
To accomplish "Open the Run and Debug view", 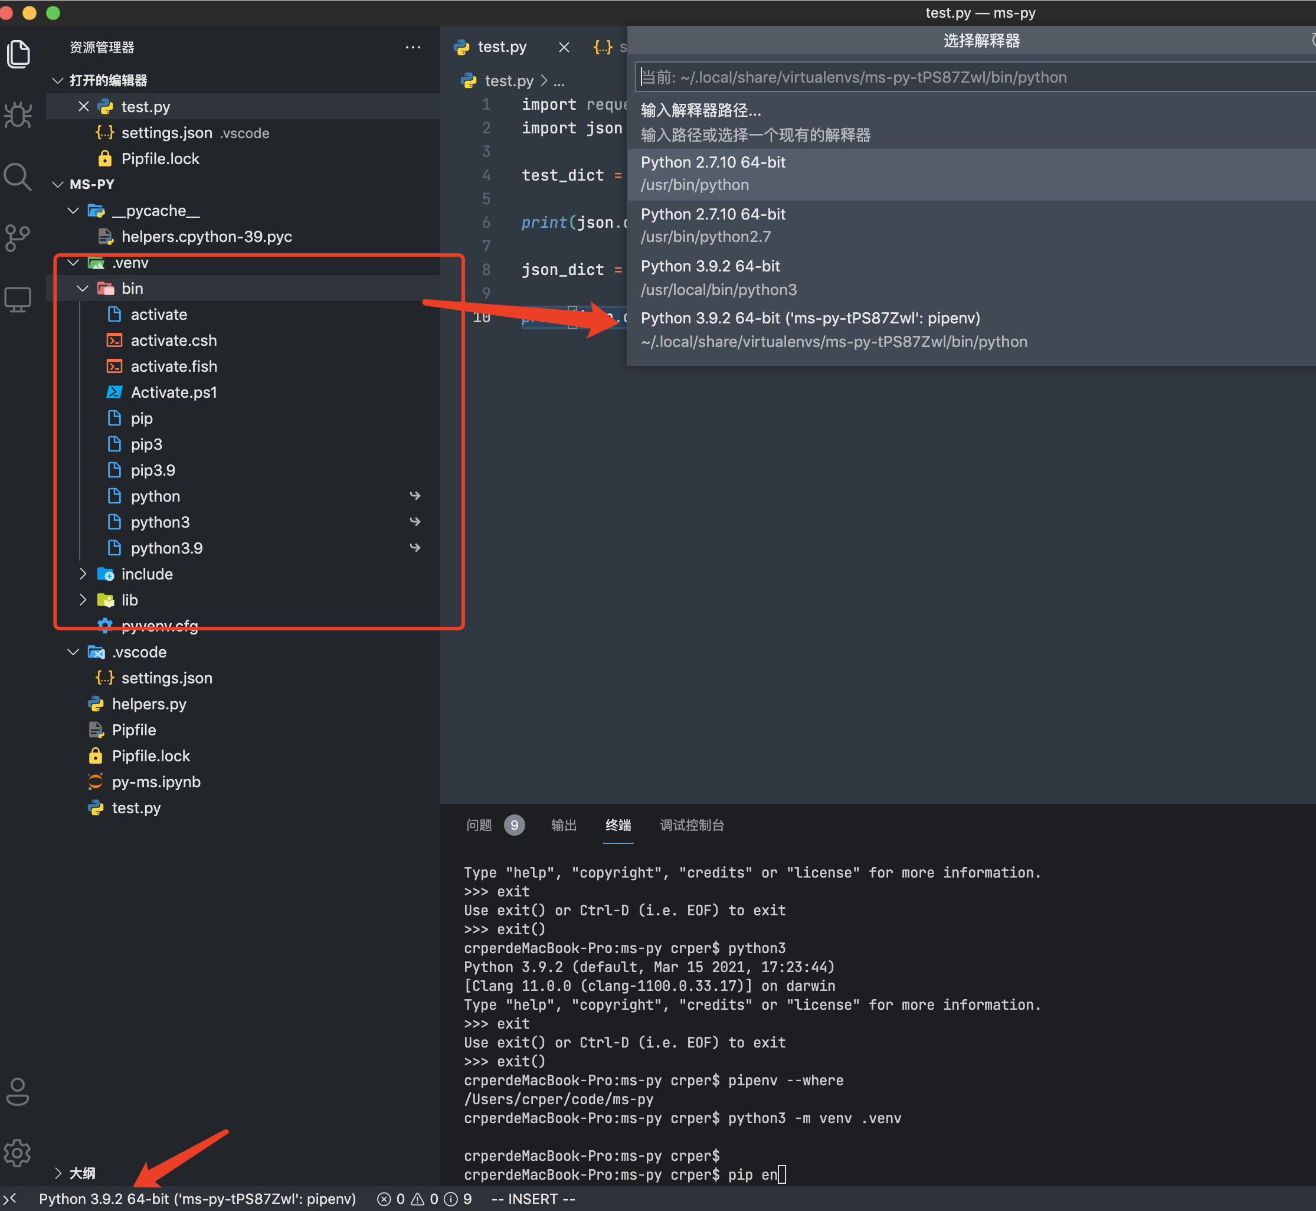I will (18, 115).
